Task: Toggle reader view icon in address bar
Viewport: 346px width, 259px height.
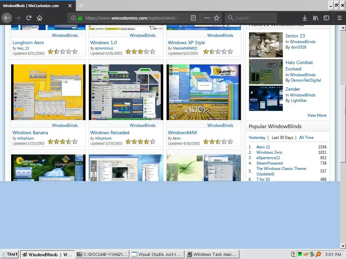Action: [x=193, y=18]
